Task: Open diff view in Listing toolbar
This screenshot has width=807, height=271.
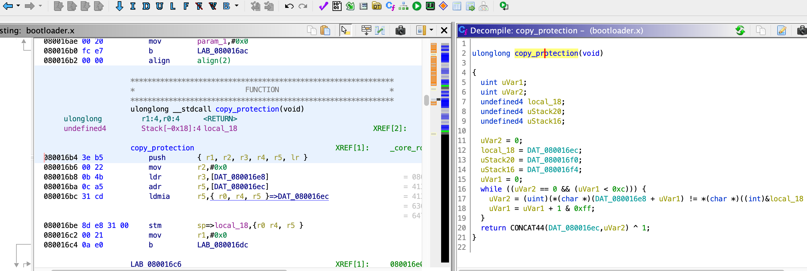Action: 380,30
